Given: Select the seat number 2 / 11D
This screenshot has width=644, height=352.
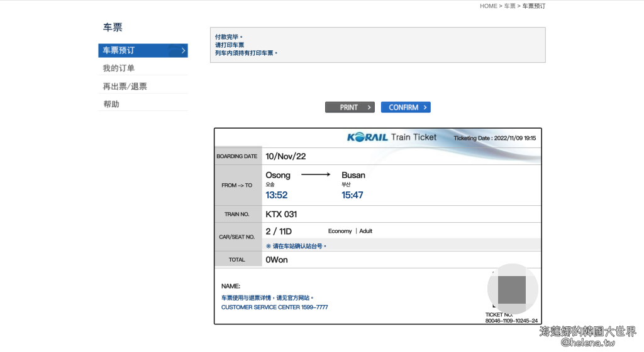Looking at the screenshot, I should pos(279,232).
